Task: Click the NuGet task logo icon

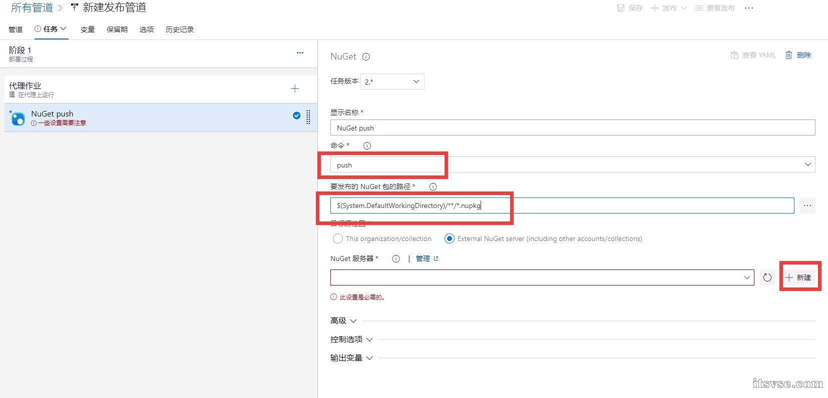Action: [x=18, y=118]
